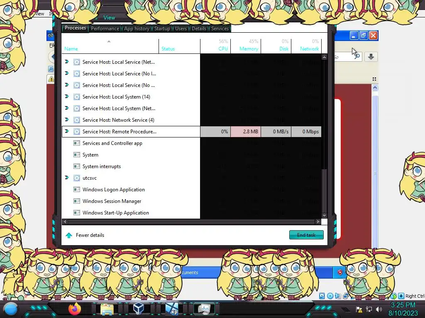This screenshot has width=425, height=318.
Task: Click the search magnifier icon in XP window
Action: tap(357, 56)
